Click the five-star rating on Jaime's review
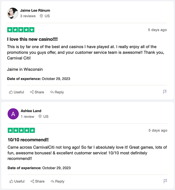Viewport: 175px width, 190px height. point(21,30)
